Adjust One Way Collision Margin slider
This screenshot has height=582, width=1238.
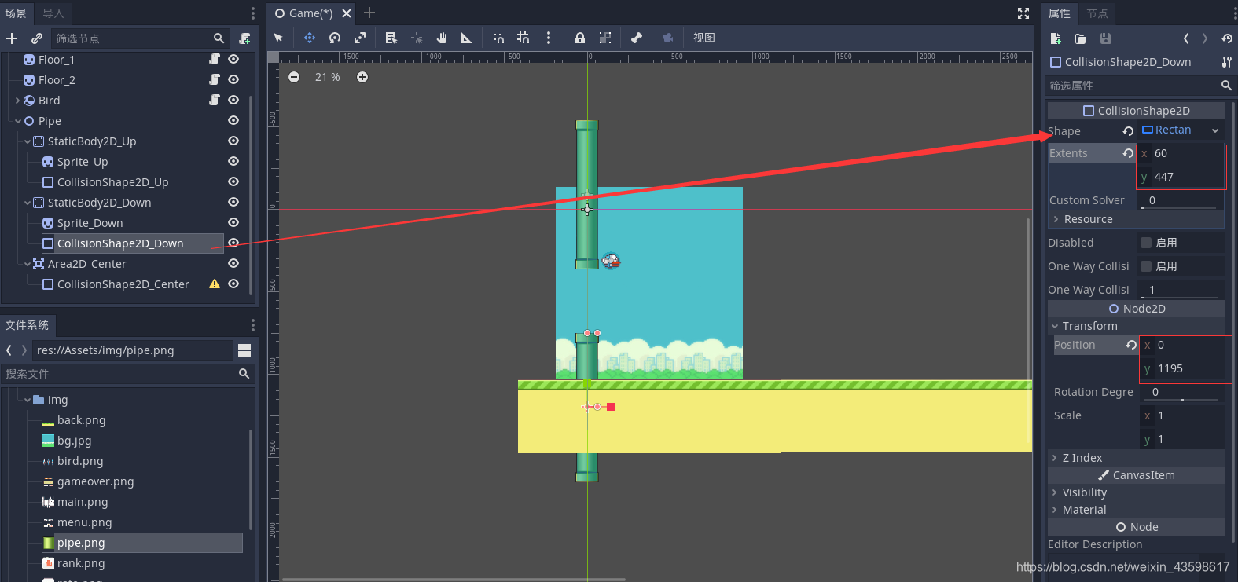[1181, 290]
